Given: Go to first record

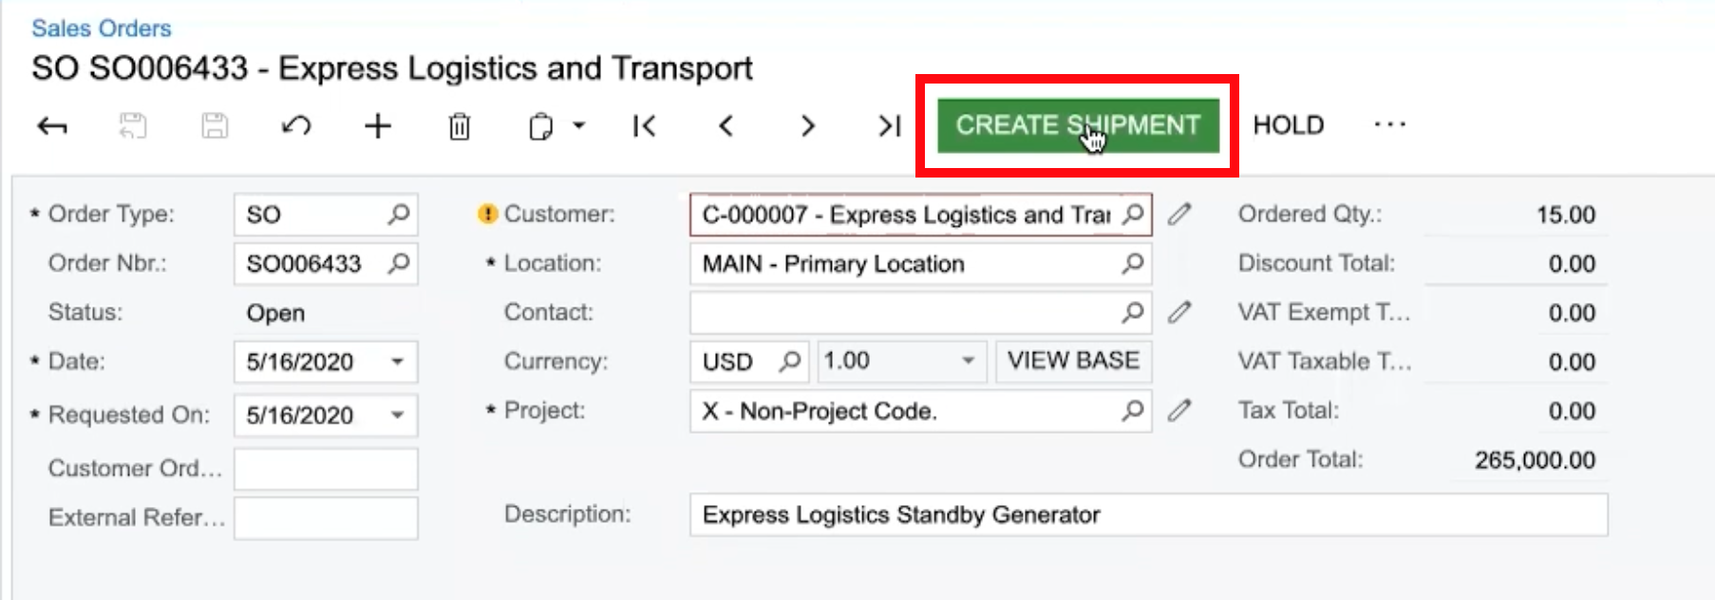Looking at the screenshot, I should tap(644, 125).
